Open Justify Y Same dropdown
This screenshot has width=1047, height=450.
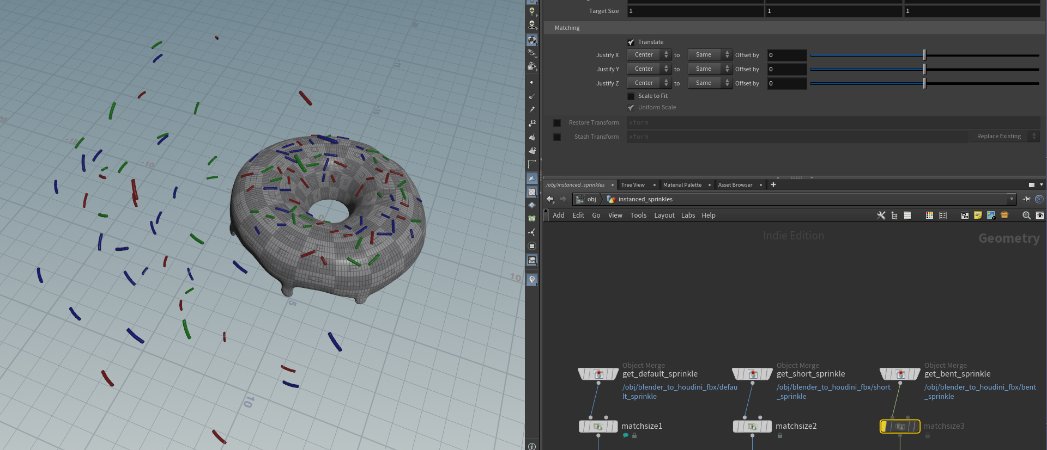point(710,69)
